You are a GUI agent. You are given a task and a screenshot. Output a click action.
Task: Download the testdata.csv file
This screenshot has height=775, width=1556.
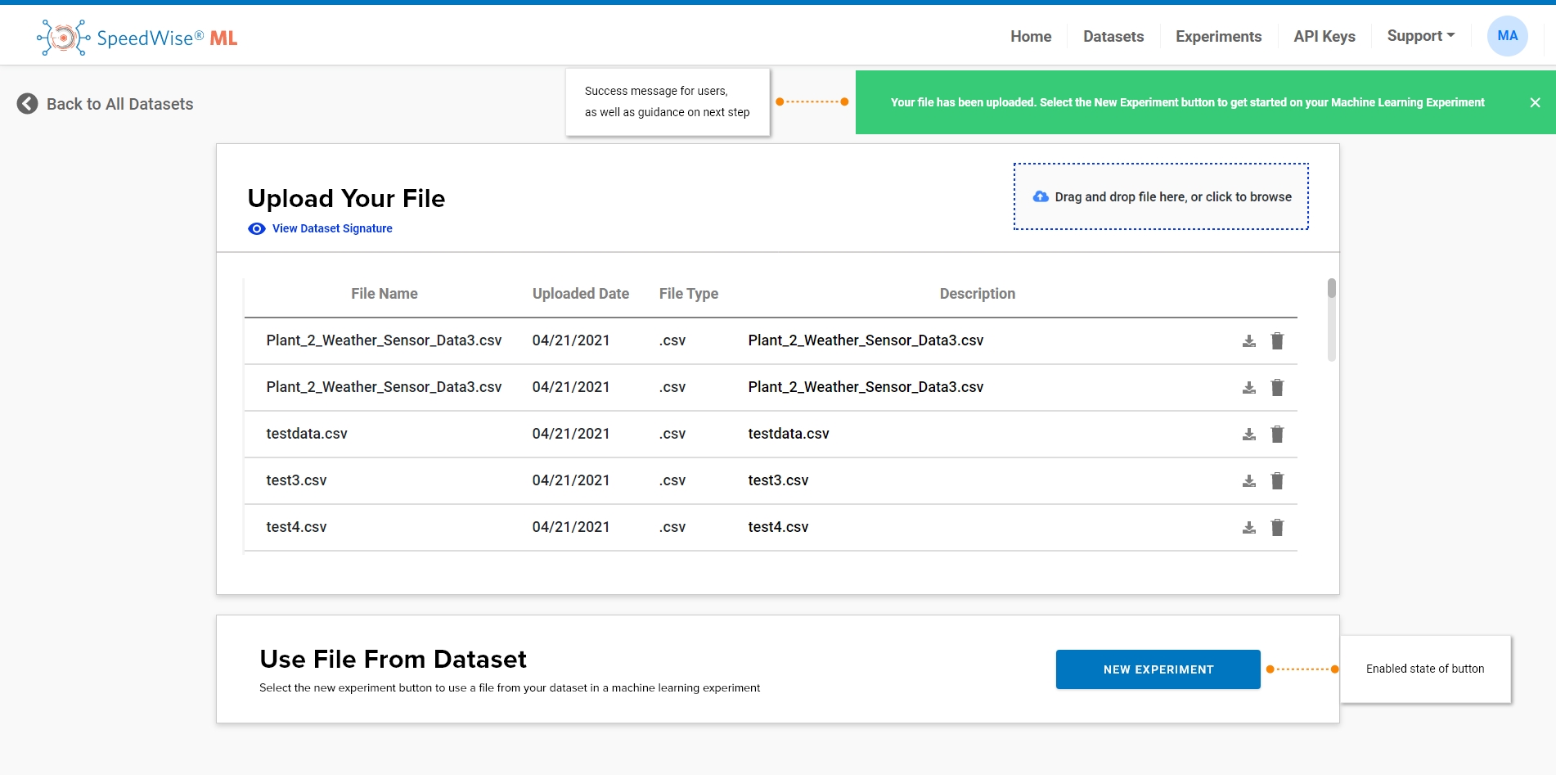(1248, 435)
